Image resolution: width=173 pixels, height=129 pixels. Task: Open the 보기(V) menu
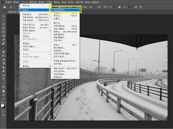[71, 2]
